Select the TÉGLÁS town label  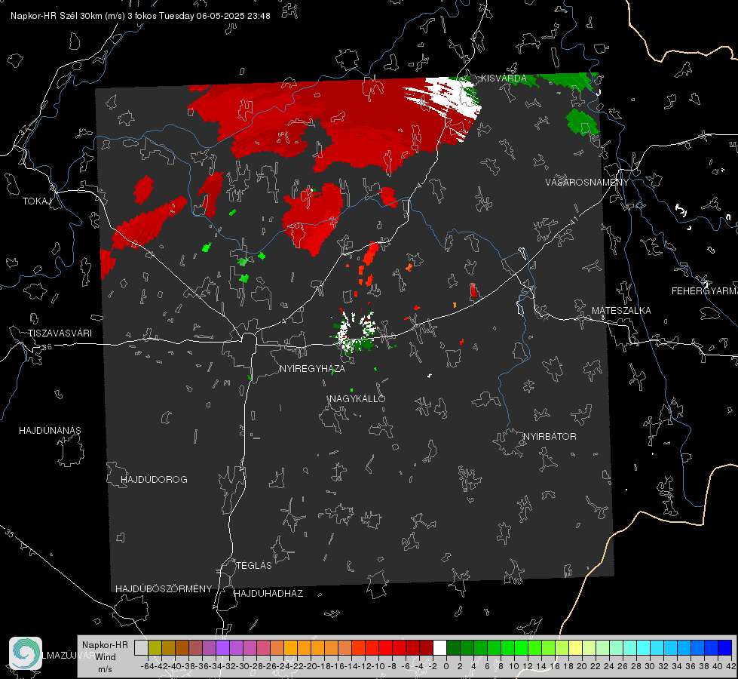click(x=254, y=566)
